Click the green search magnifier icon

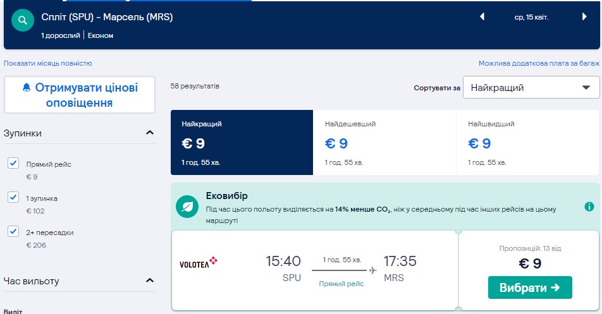point(23,21)
